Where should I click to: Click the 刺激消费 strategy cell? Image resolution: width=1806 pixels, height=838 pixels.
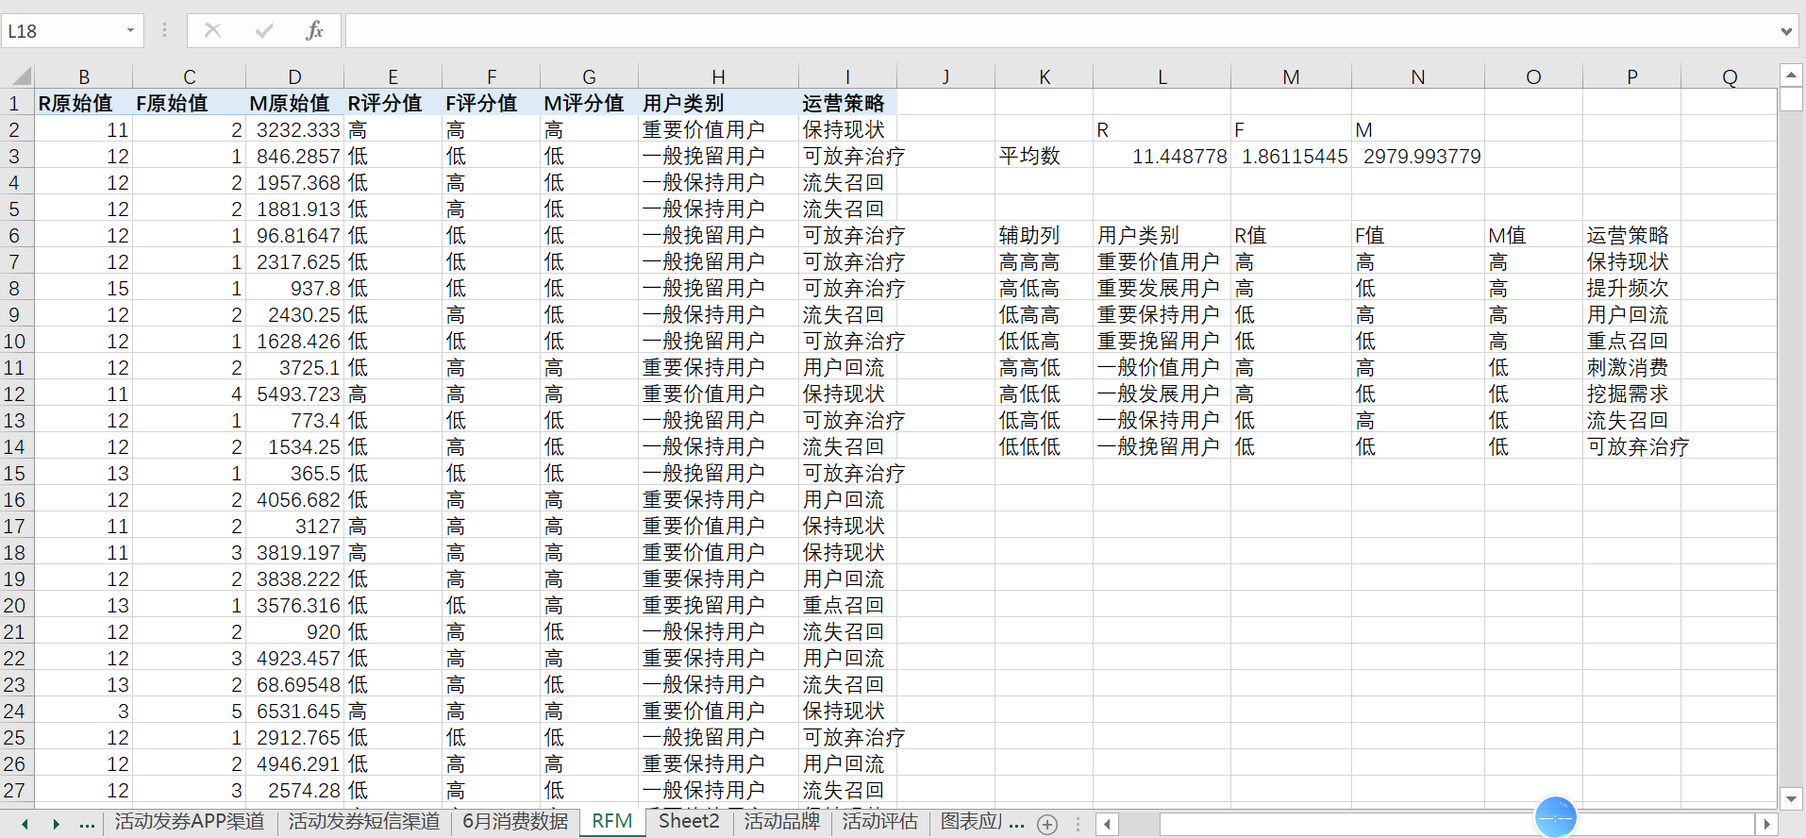(1632, 367)
